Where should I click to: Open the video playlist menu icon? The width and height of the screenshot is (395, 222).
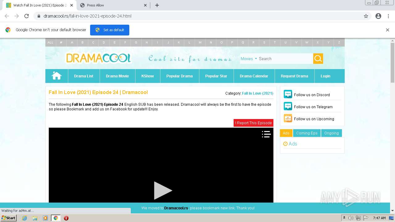266,134
